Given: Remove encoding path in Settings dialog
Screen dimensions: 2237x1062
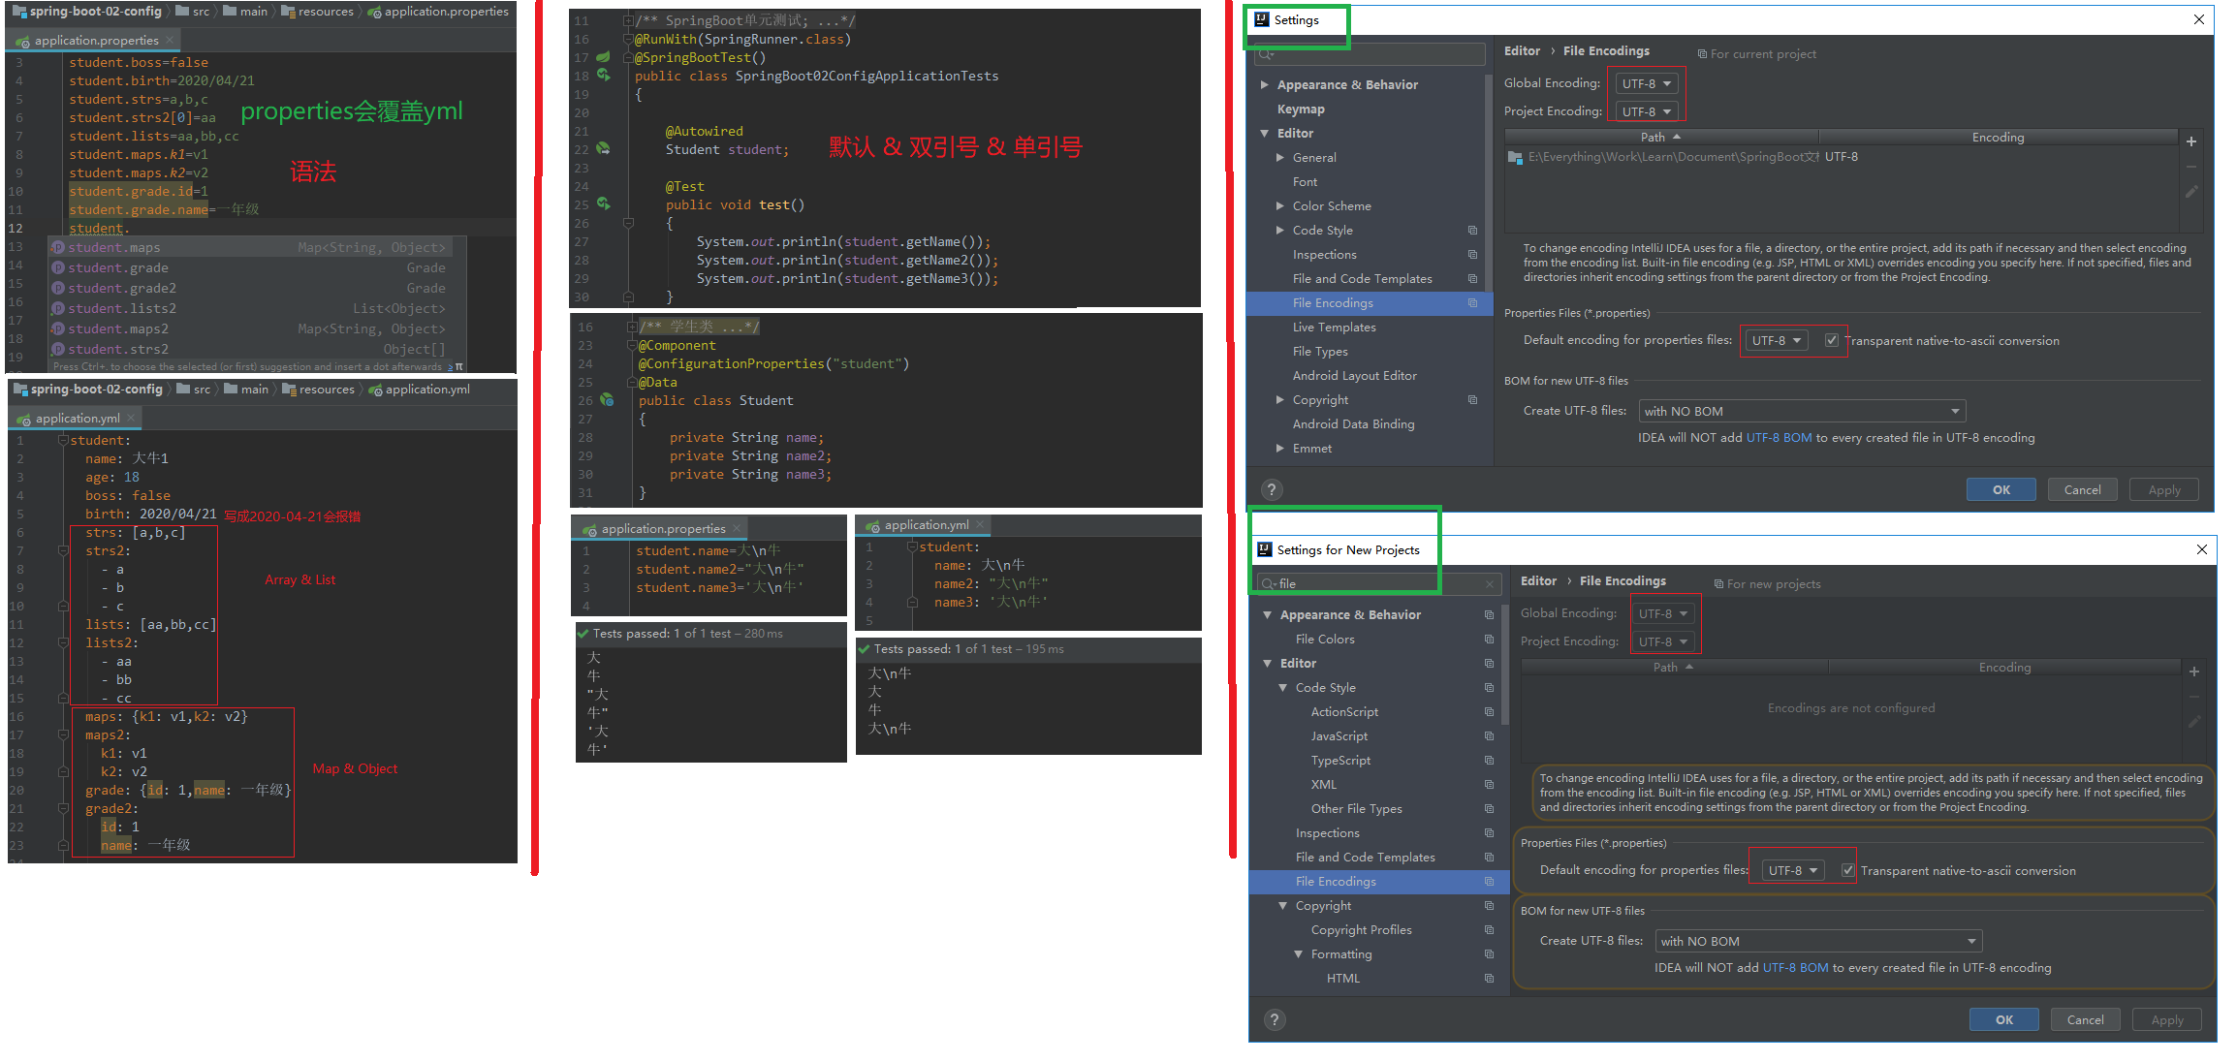Looking at the screenshot, I should click(x=2191, y=167).
